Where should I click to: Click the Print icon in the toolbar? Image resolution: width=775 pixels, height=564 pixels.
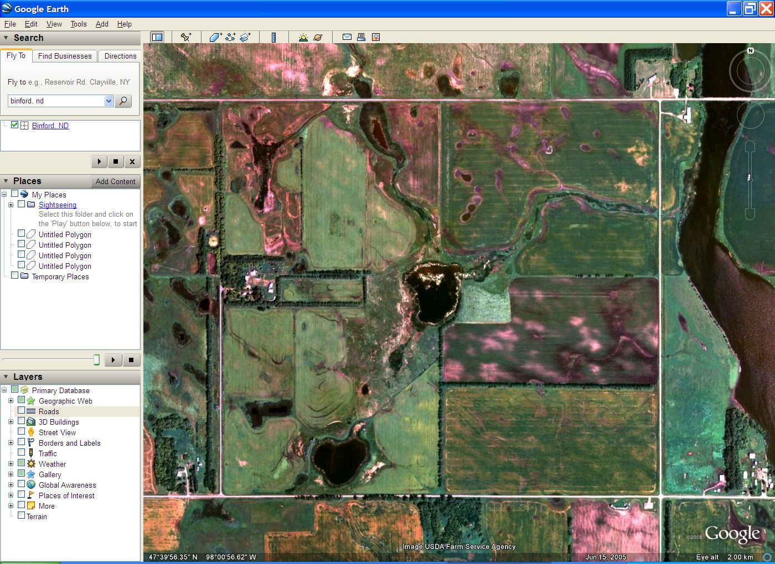(x=361, y=37)
